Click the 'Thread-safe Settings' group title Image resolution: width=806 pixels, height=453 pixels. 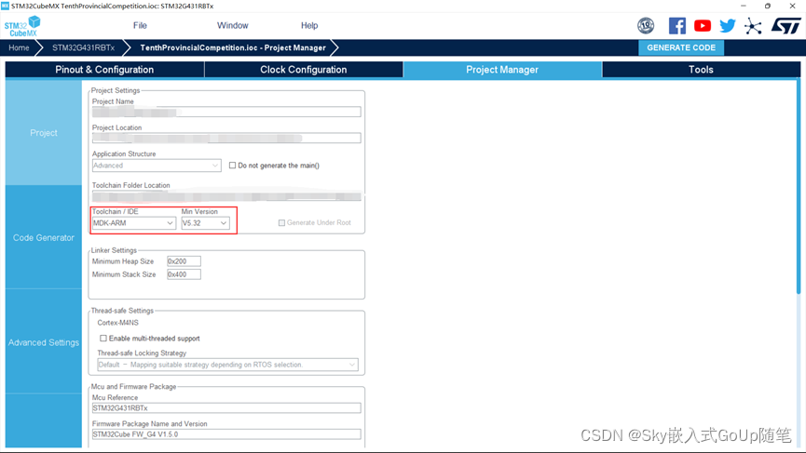click(x=122, y=311)
